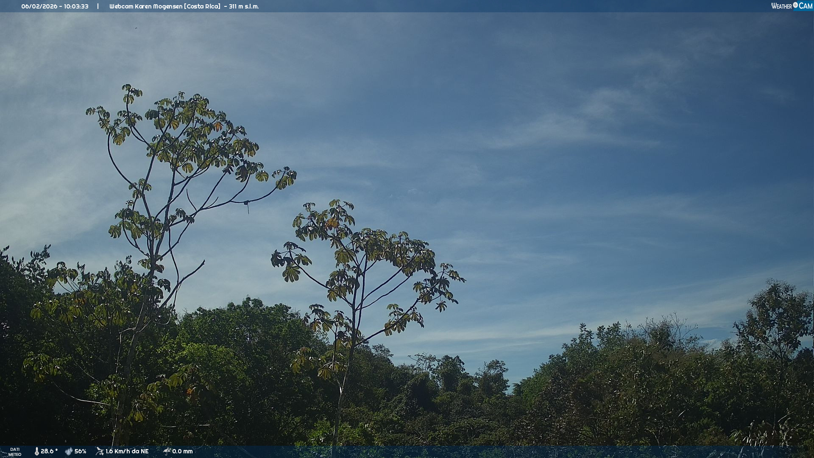Click the thermometer temperature icon
The width and height of the screenshot is (814, 458).
37,451
